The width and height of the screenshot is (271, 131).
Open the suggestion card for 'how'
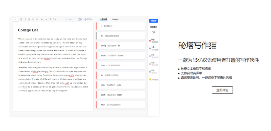coord(121,105)
